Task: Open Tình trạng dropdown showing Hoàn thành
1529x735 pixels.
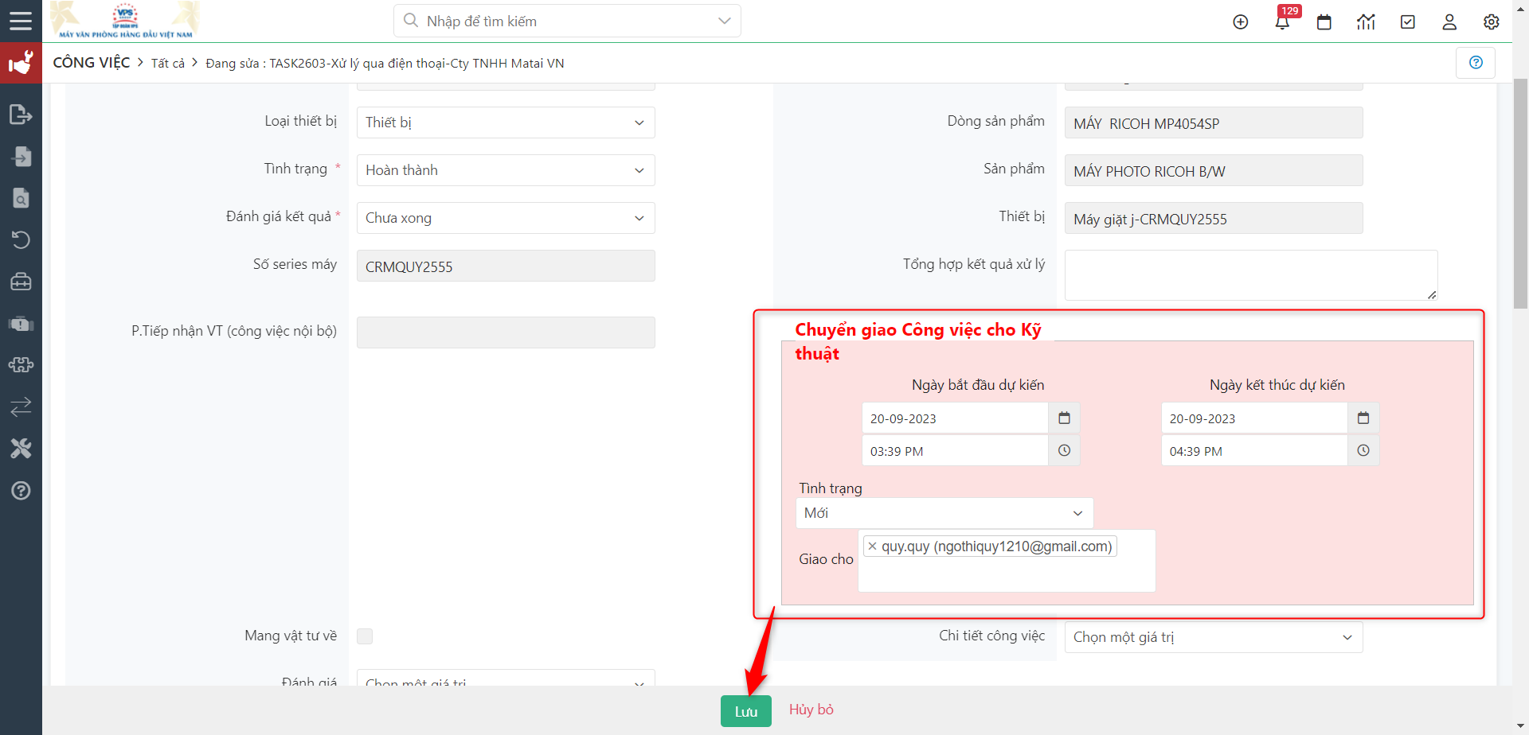Action: click(x=506, y=170)
